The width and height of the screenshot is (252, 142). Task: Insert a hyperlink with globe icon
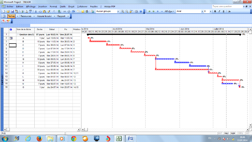(x=59, y=11)
